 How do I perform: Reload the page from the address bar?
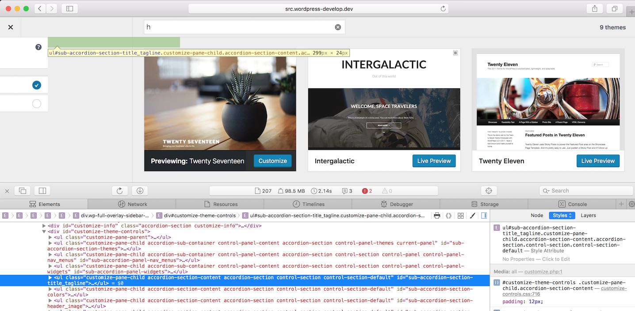click(443, 8)
